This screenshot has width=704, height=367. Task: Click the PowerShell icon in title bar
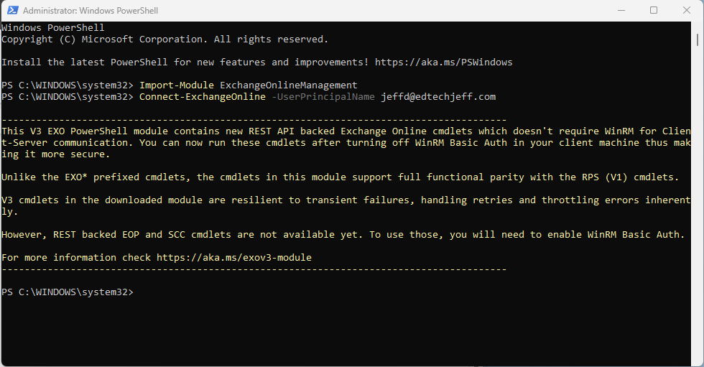coord(11,11)
